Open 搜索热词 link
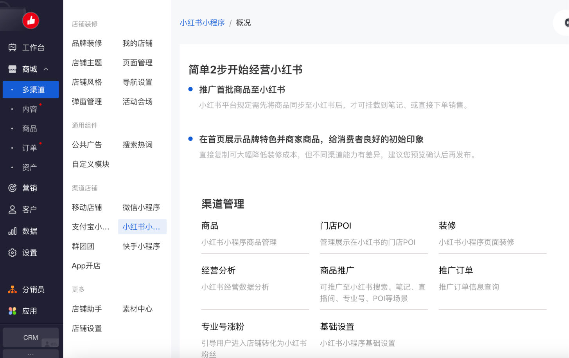569x358 pixels. point(138,145)
